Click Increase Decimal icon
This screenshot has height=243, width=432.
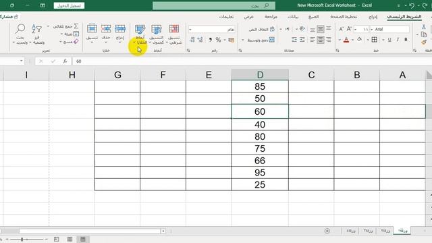pos(200,40)
